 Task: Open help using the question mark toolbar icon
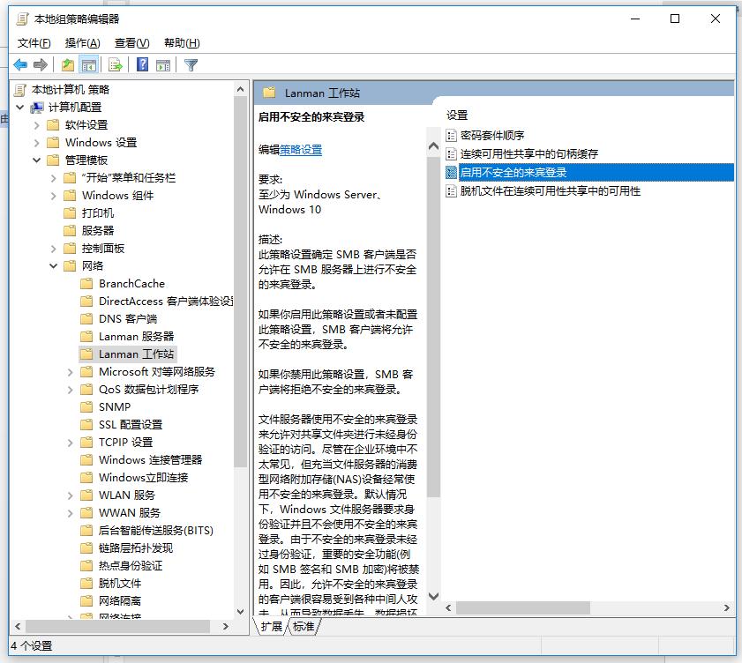tap(141, 63)
